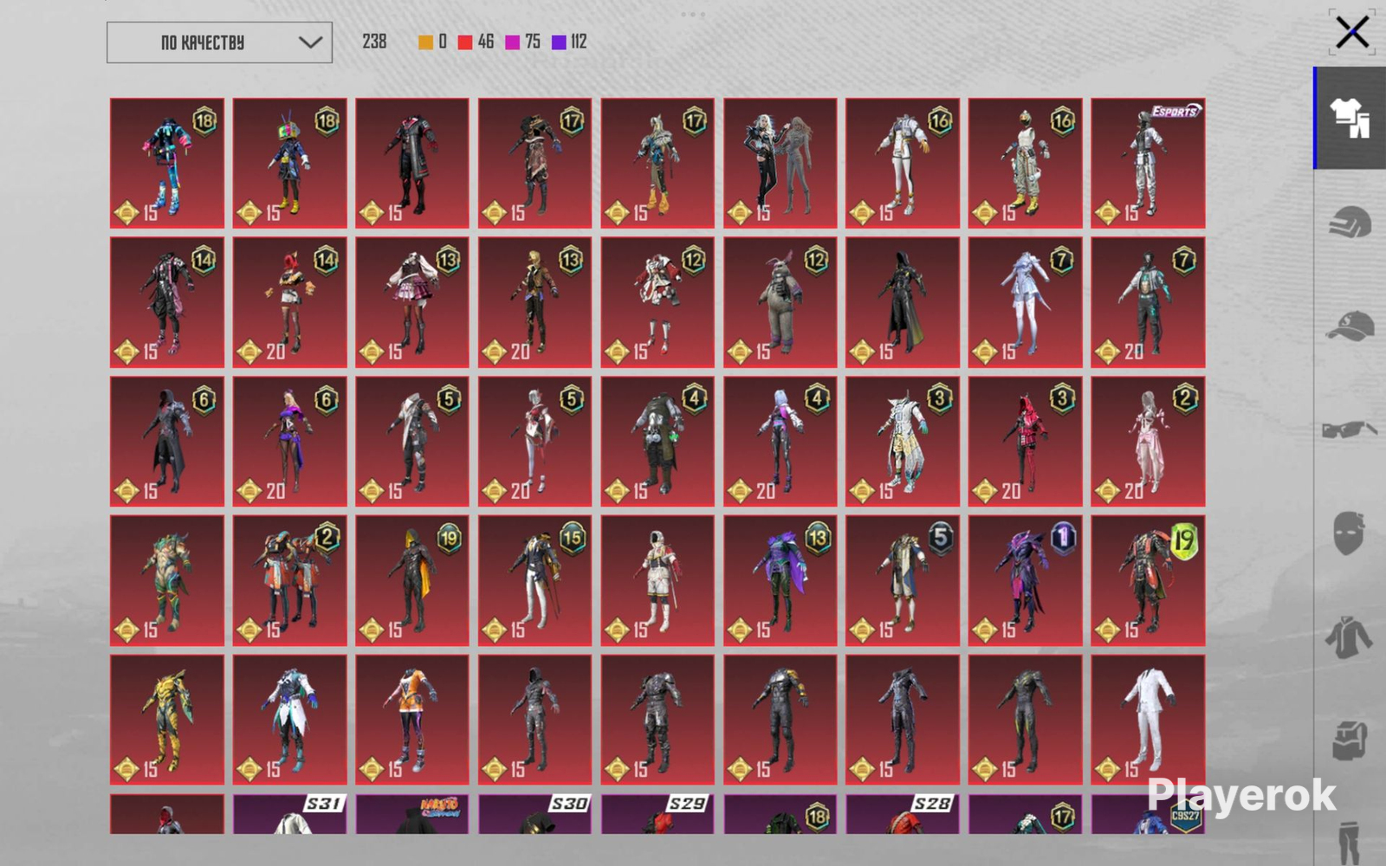Click the red quality swatch showing 46

click(465, 42)
